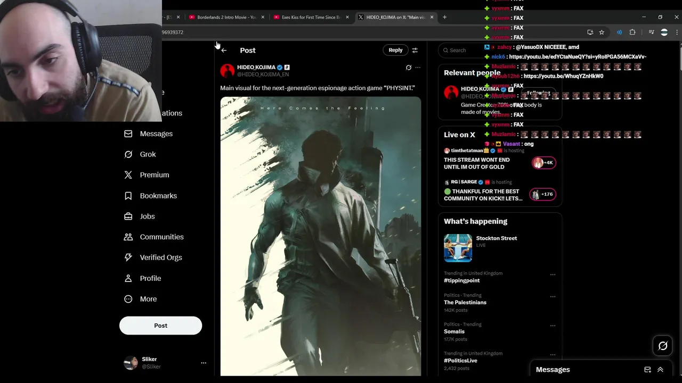682x383 pixels.
Task: Go back using the Post arrow
Action: point(224,50)
